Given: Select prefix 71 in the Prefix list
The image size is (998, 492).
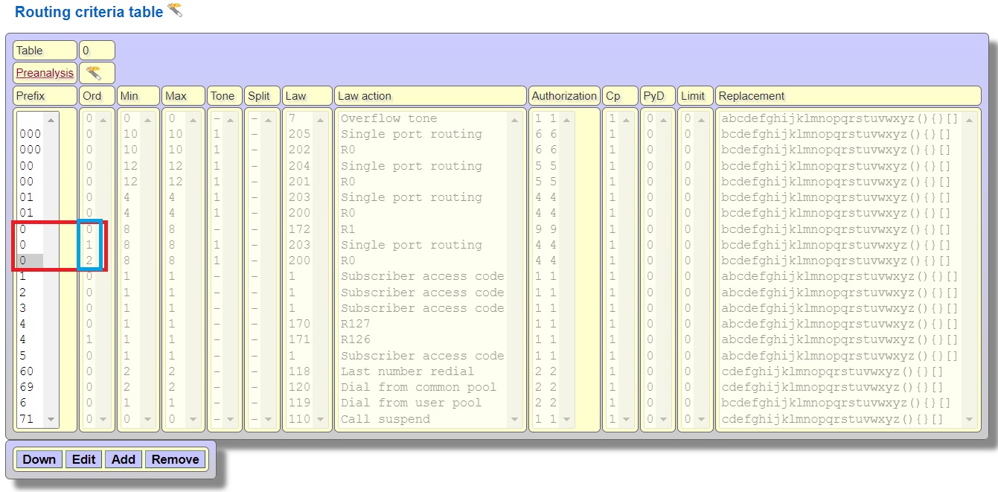Looking at the screenshot, I should (27, 419).
